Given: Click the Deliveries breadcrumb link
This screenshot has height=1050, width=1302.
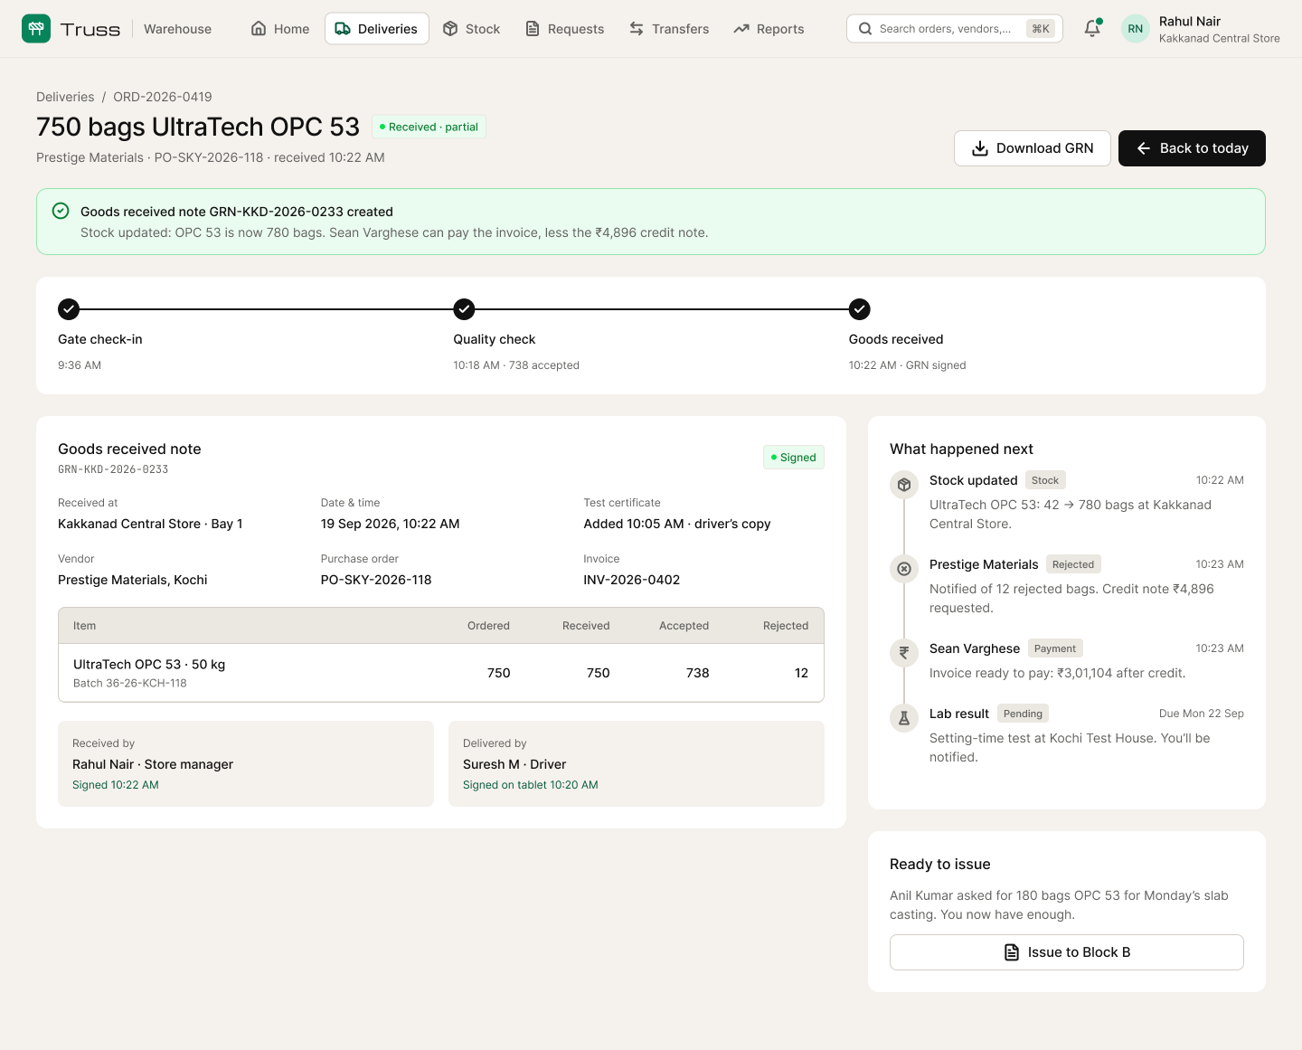Looking at the screenshot, I should [65, 97].
